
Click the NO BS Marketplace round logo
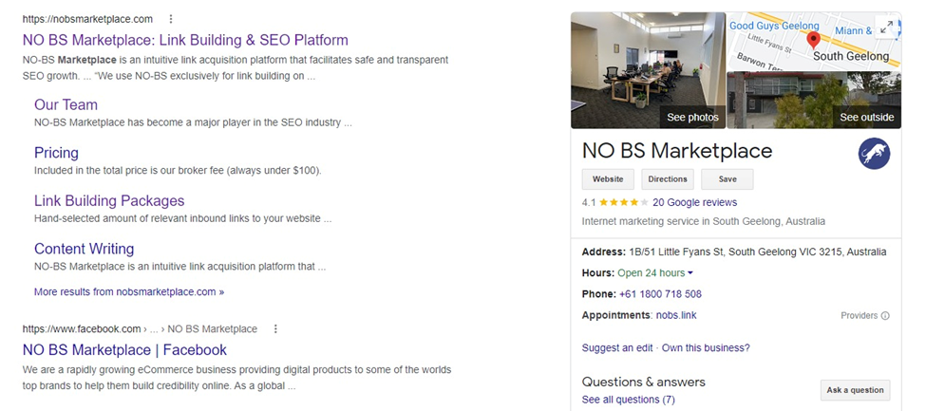[x=874, y=154]
